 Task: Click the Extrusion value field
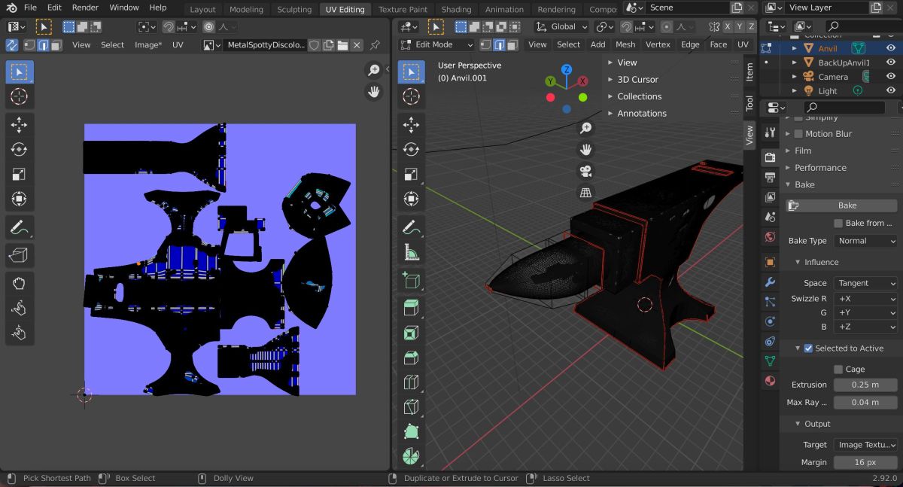865,385
